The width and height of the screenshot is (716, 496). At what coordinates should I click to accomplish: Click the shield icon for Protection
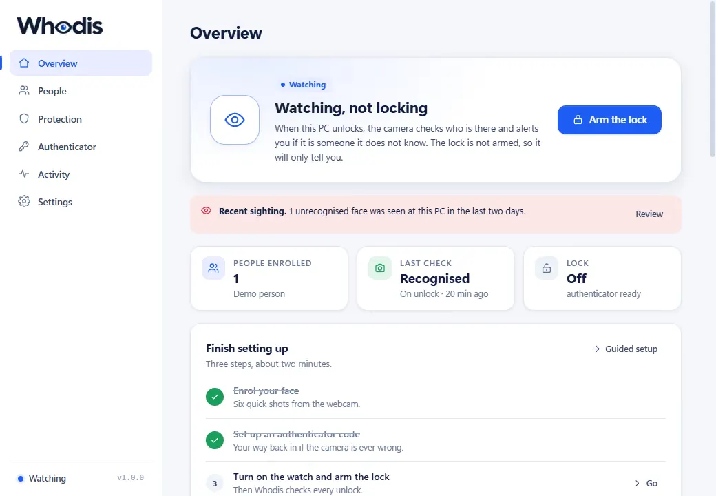pyautogui.click(x=24, y=118)
